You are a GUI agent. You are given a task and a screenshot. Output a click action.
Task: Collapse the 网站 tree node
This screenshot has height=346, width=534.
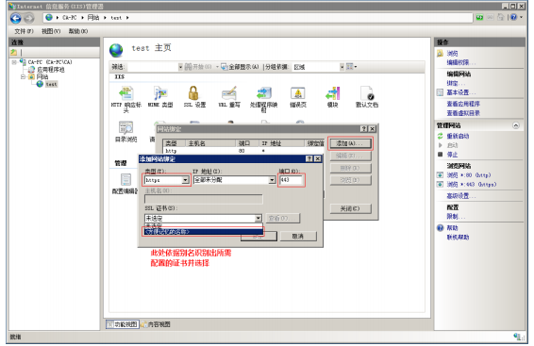tap(23, 77)
